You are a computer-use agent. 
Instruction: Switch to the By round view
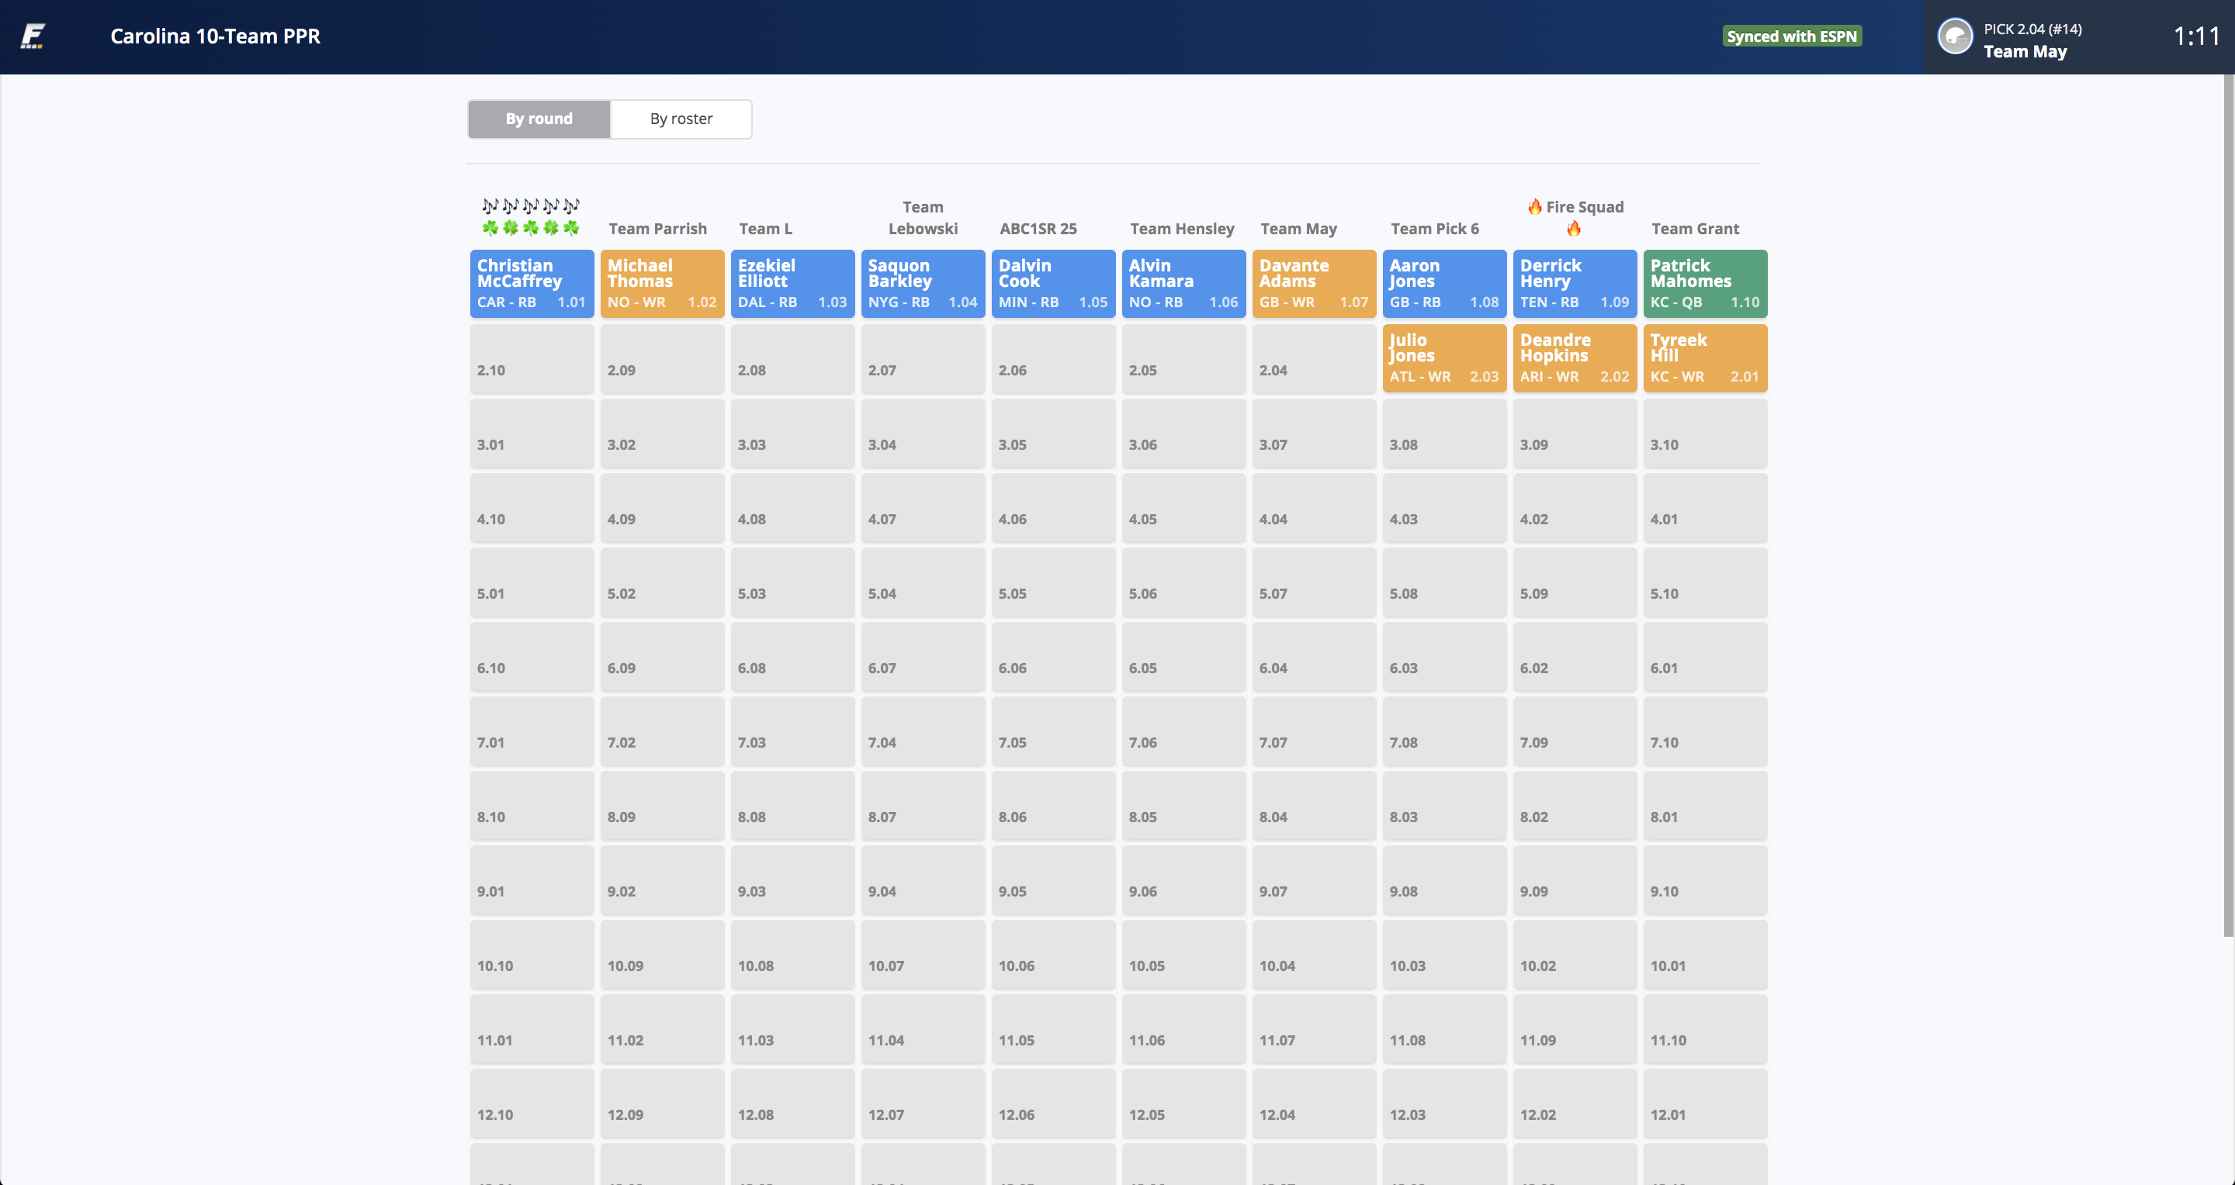(x=539, y=119)
